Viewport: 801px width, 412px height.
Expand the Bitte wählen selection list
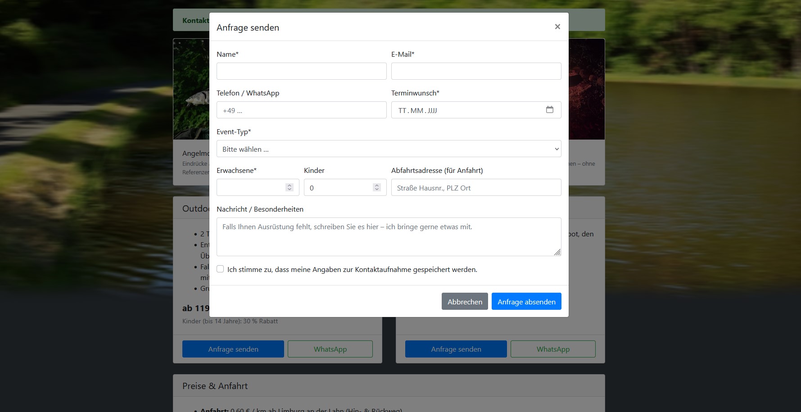click(x=389, y=149)
